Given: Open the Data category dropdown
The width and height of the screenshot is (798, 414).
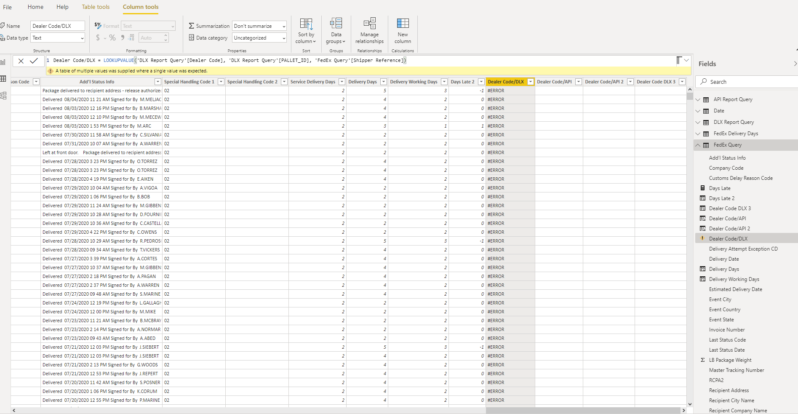Looking at the screenshot, I should point(259,38).
